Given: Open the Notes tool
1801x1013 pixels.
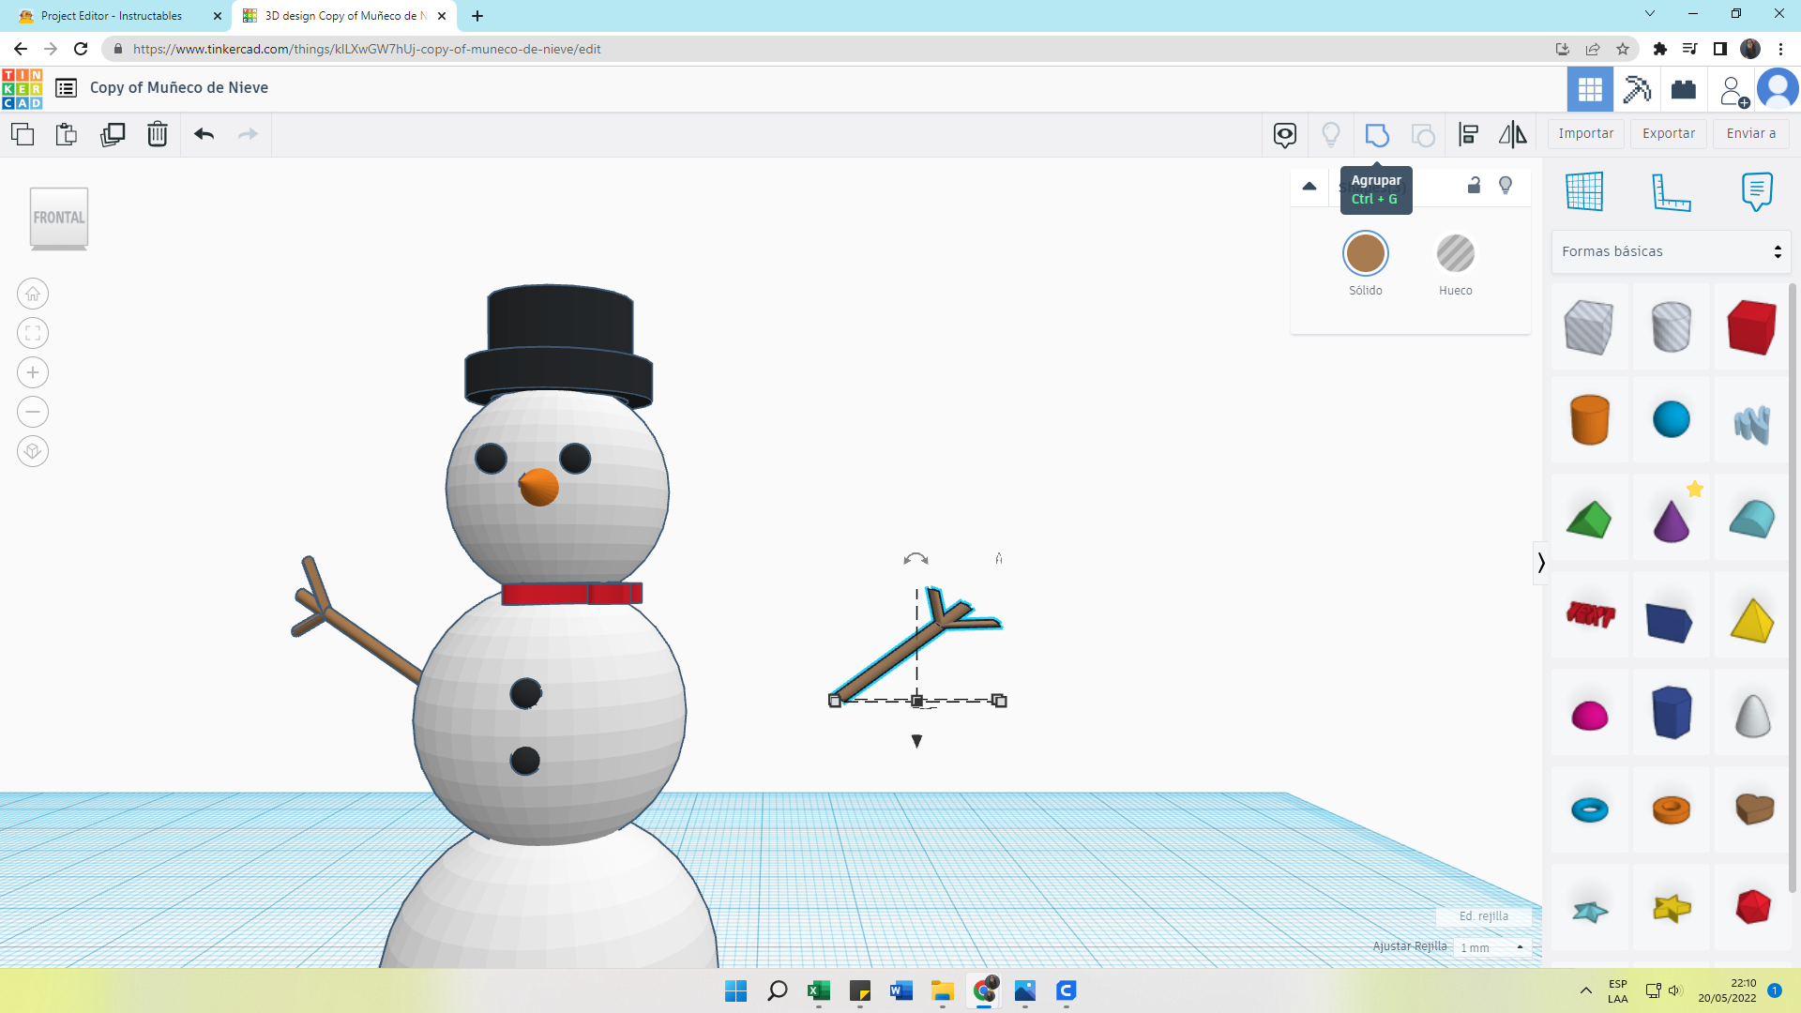Looking at the screenshot, I should (x=1757, y=191).
